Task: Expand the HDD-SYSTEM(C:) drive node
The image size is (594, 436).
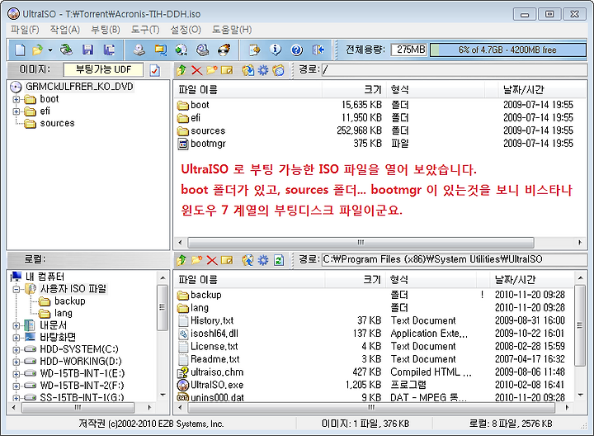Action: [x=16, y=349]
